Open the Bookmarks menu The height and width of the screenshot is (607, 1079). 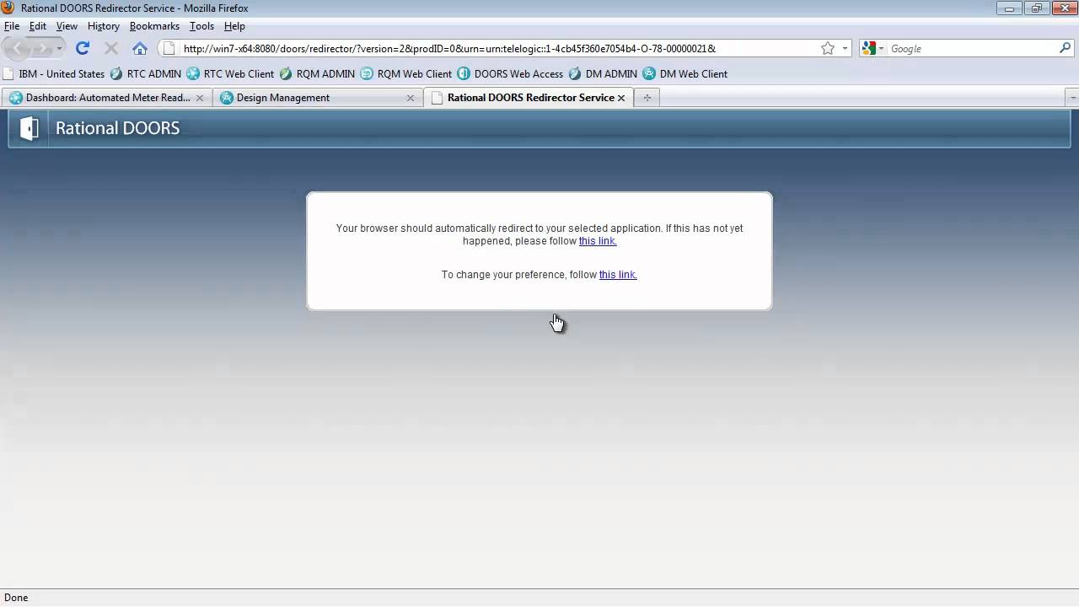coord(154,26)
